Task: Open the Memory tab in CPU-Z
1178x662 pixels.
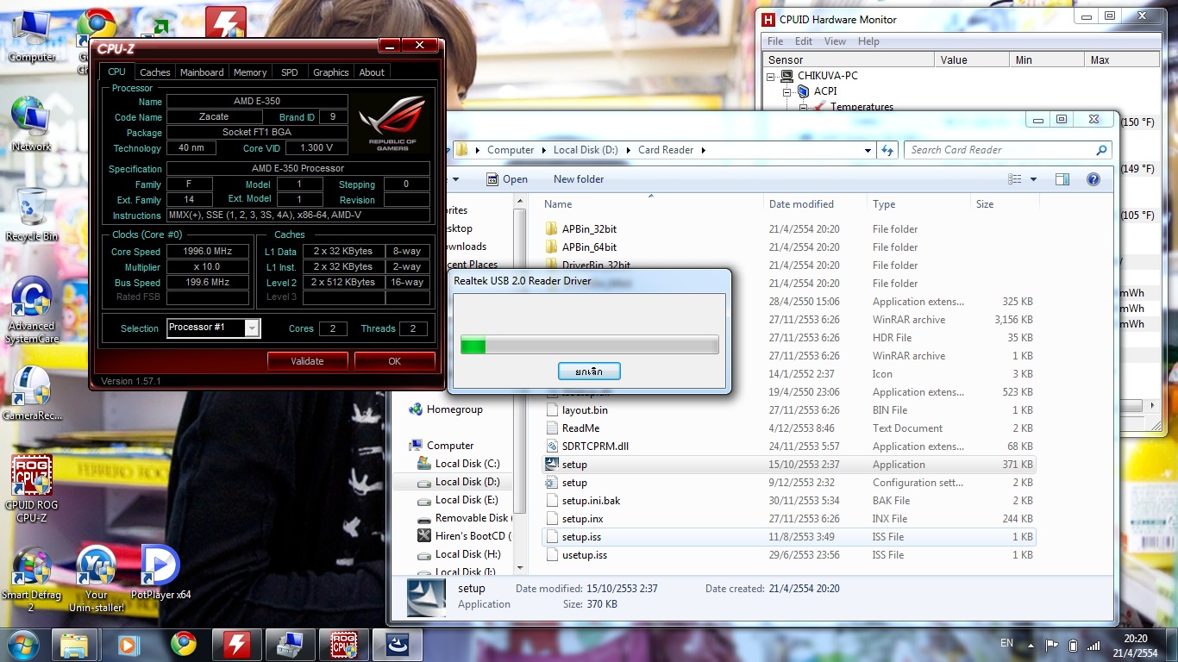Action: pos(250,72)
